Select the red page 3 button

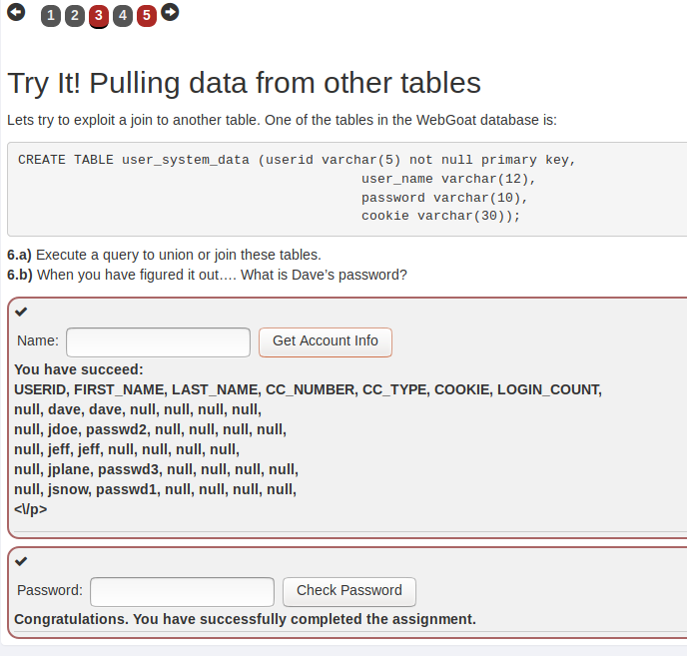pyautogui.click(x=99, y=16)
